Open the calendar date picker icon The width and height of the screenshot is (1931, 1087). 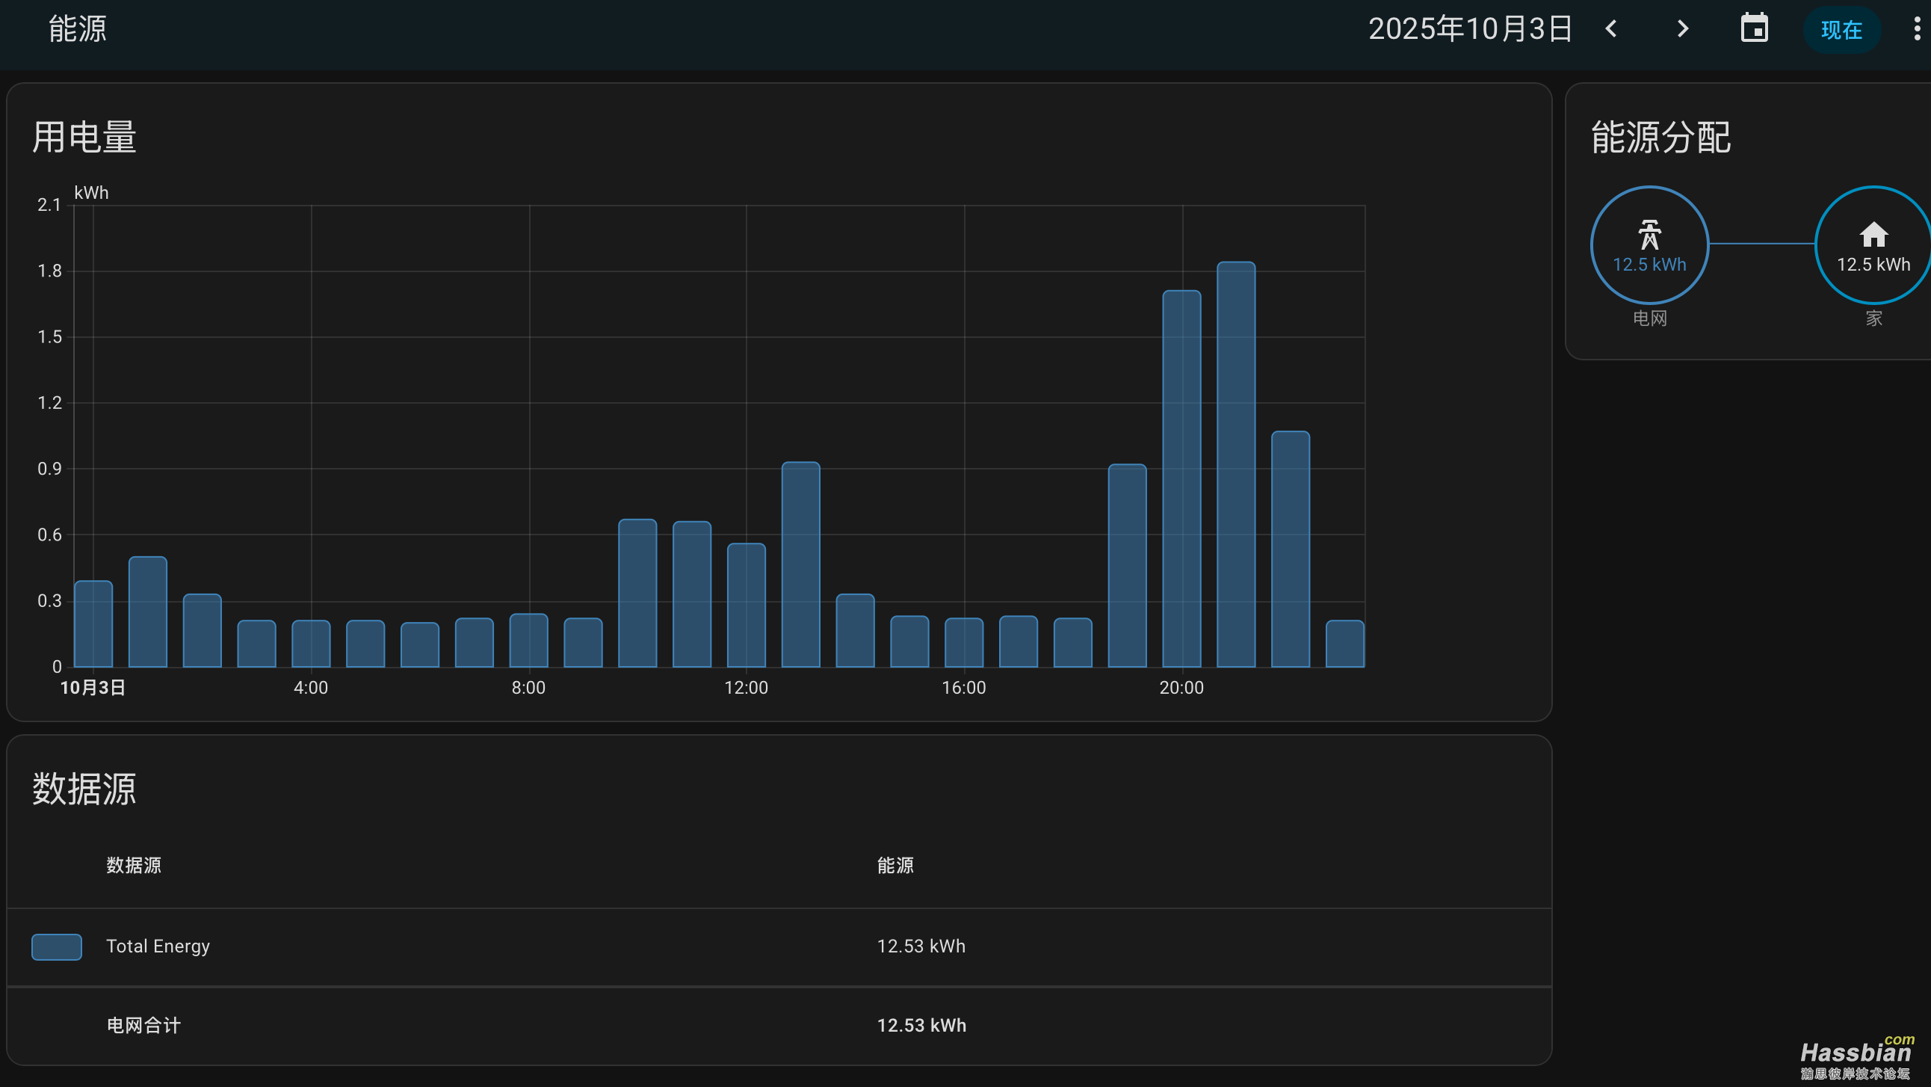click(1754, 28)
